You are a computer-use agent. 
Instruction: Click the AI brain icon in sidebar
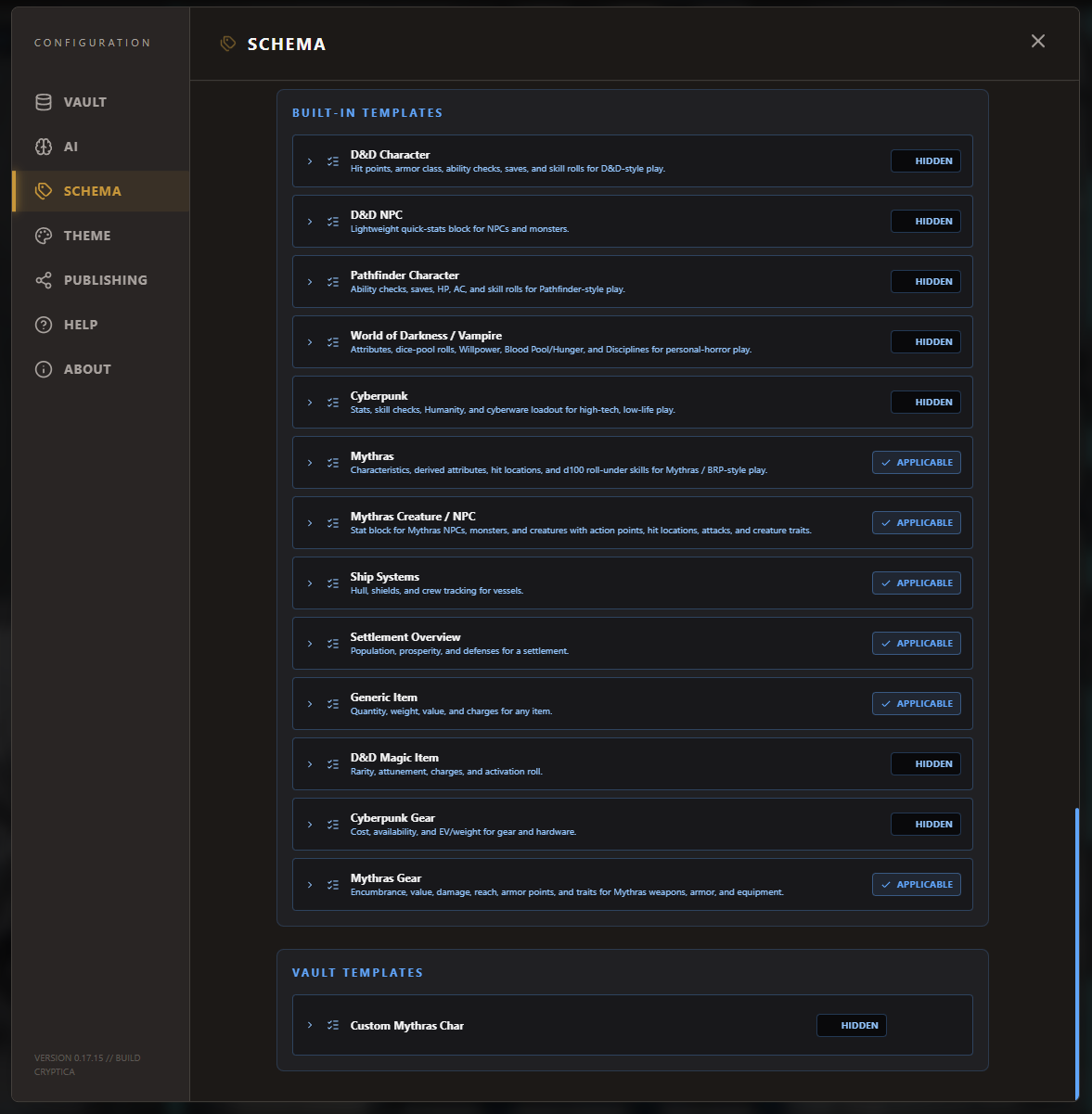pyautogui.click(x=44, y=147)
